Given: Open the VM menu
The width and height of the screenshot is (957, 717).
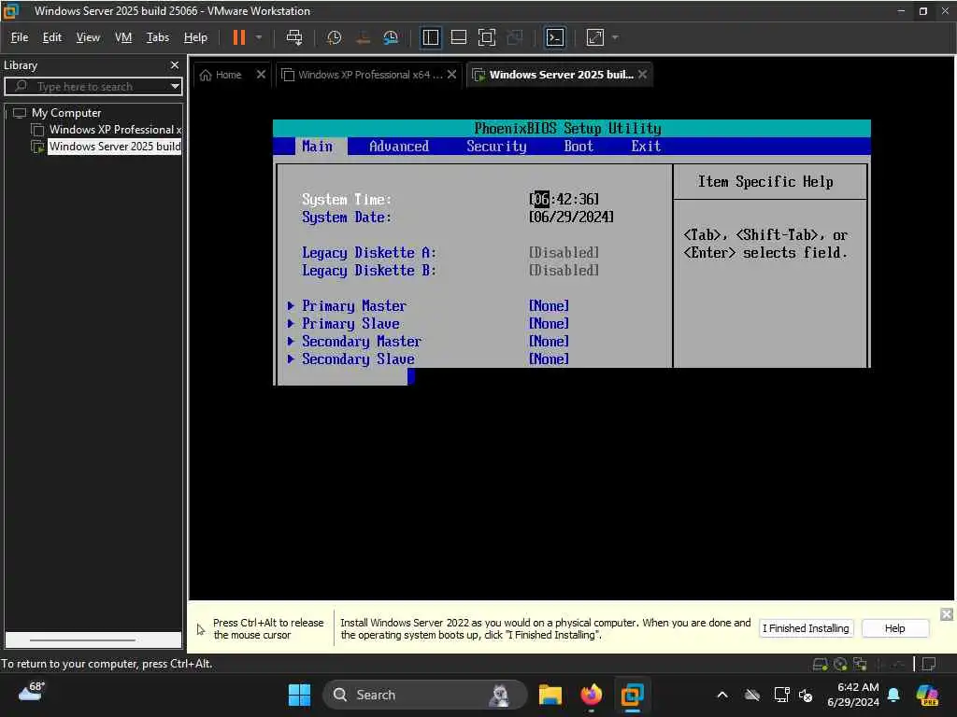Looking at the screenshot, I should tap(123, 37).
